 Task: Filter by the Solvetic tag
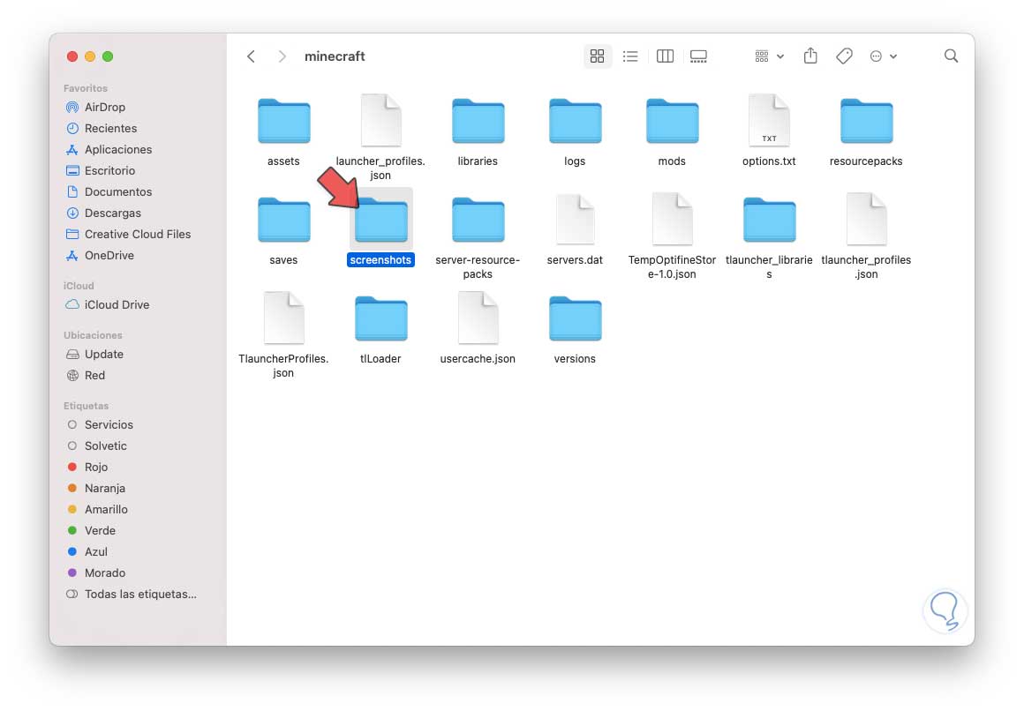[96, 446]
